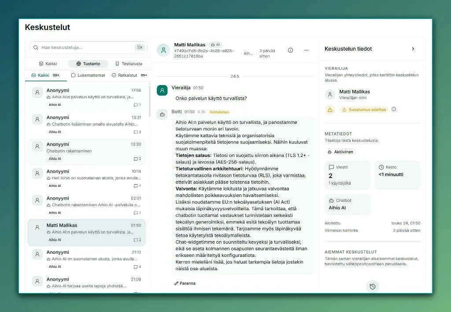Click the Chatbot Aihio AI card
The width and height of the screenshot is (451, 312).
(347, 204)
